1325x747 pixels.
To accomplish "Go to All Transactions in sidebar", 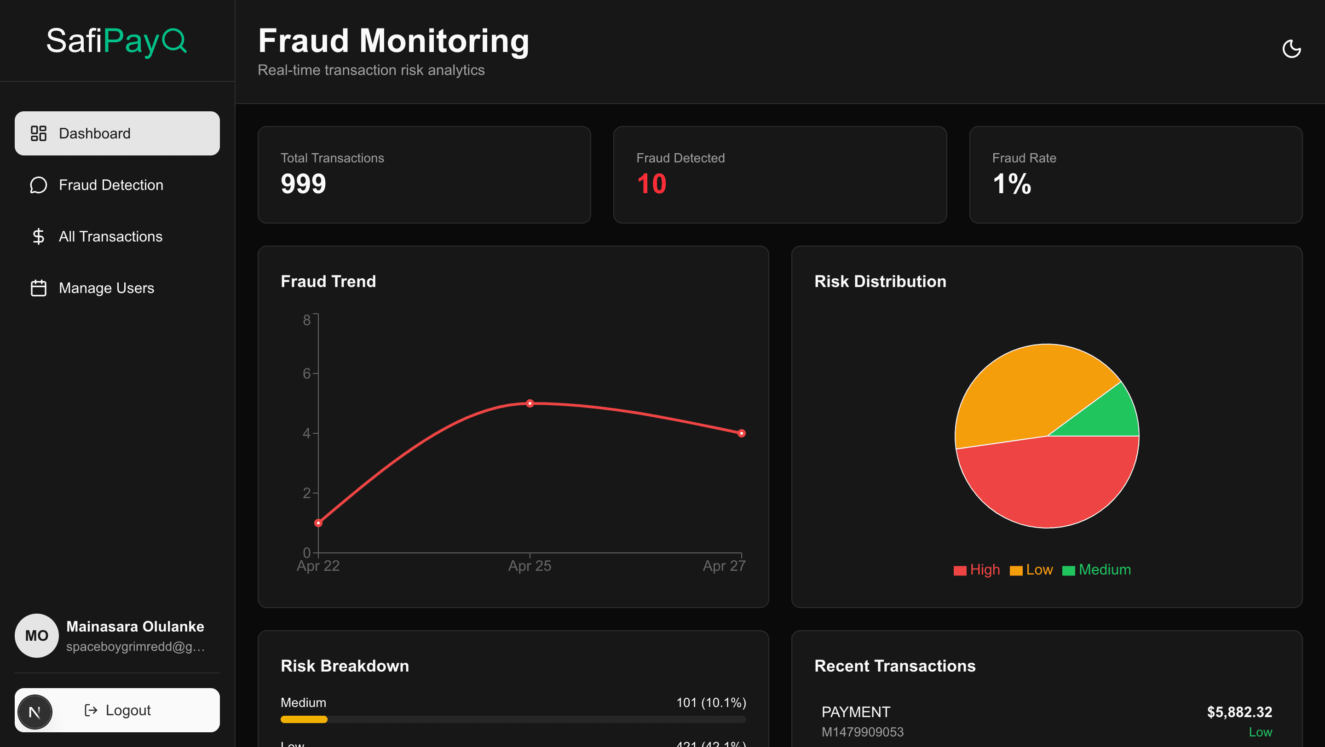I will [117, 236].
